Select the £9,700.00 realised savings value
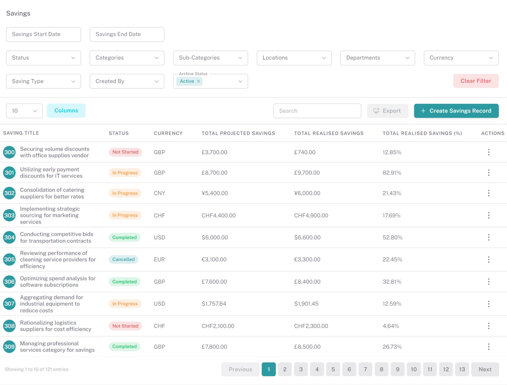This screenshot has width=507, height=385. click(307, 173)
